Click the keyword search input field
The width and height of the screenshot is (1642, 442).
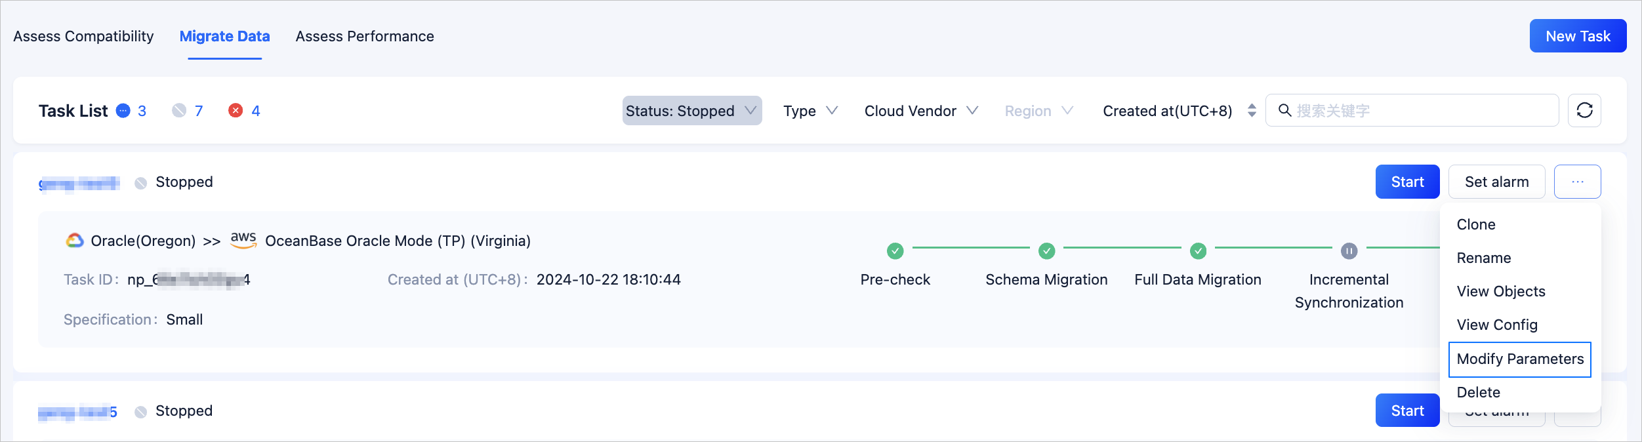[1417, 111]
